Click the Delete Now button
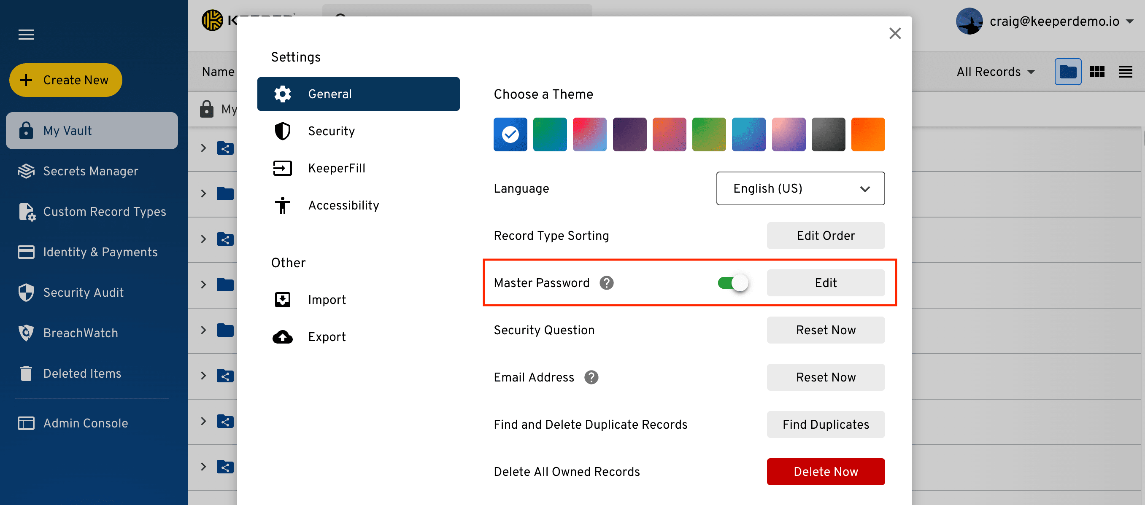1145x505 pixels. tap(825, 472)
